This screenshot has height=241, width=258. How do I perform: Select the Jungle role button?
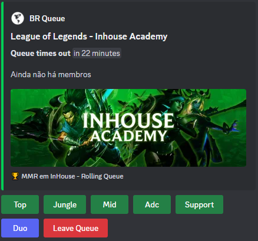pyautogui.click(x=65, y=204)
